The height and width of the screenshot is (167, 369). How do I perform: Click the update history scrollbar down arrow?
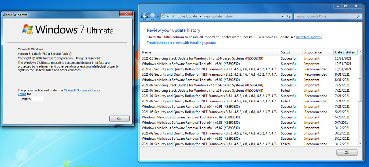click(x=360, y=143)
